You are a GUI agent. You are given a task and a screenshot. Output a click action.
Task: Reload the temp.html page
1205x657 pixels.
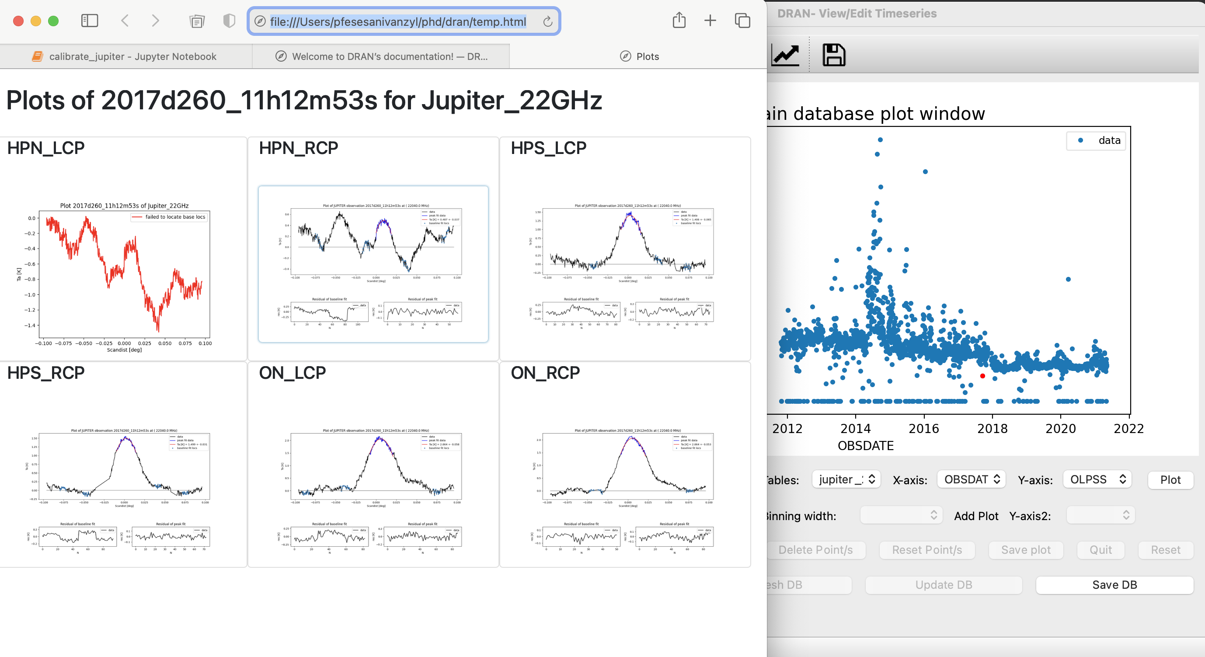(547, 21)
